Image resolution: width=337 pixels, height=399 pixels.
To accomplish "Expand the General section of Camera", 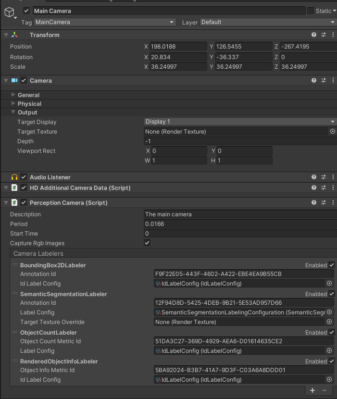I will pos(13,95).
